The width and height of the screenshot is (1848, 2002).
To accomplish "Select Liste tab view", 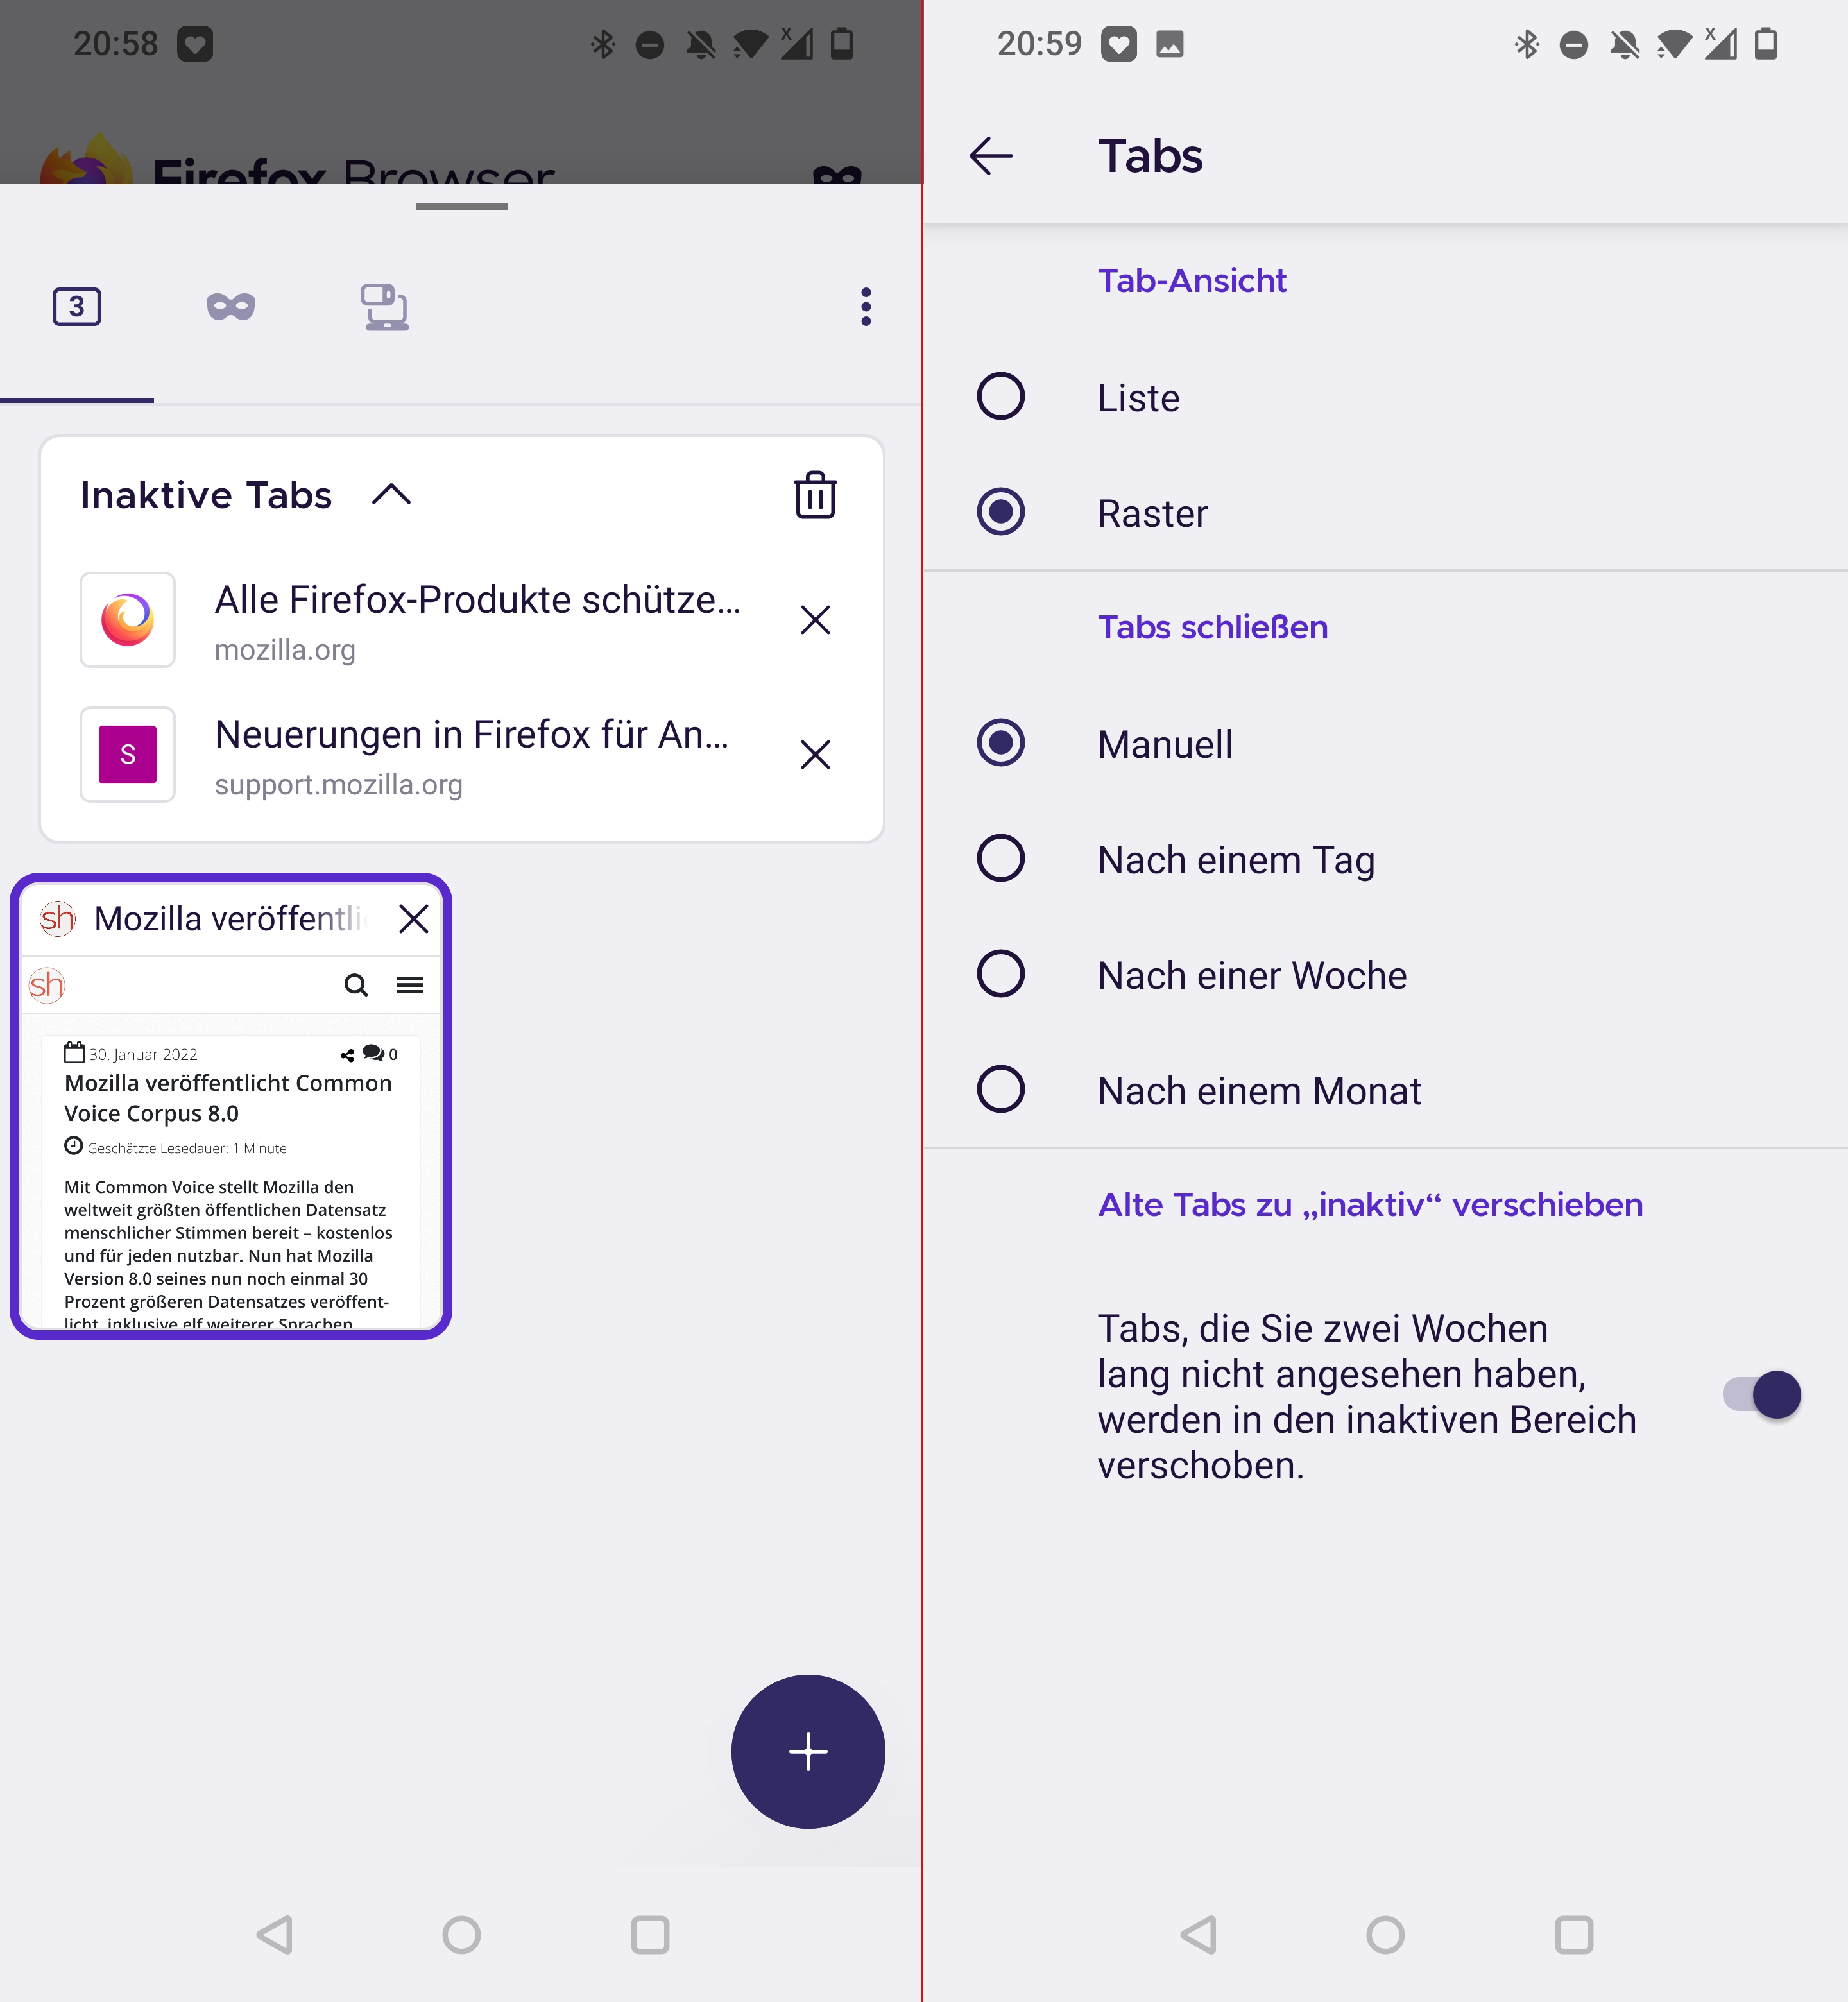I will tap(1386, 398).
